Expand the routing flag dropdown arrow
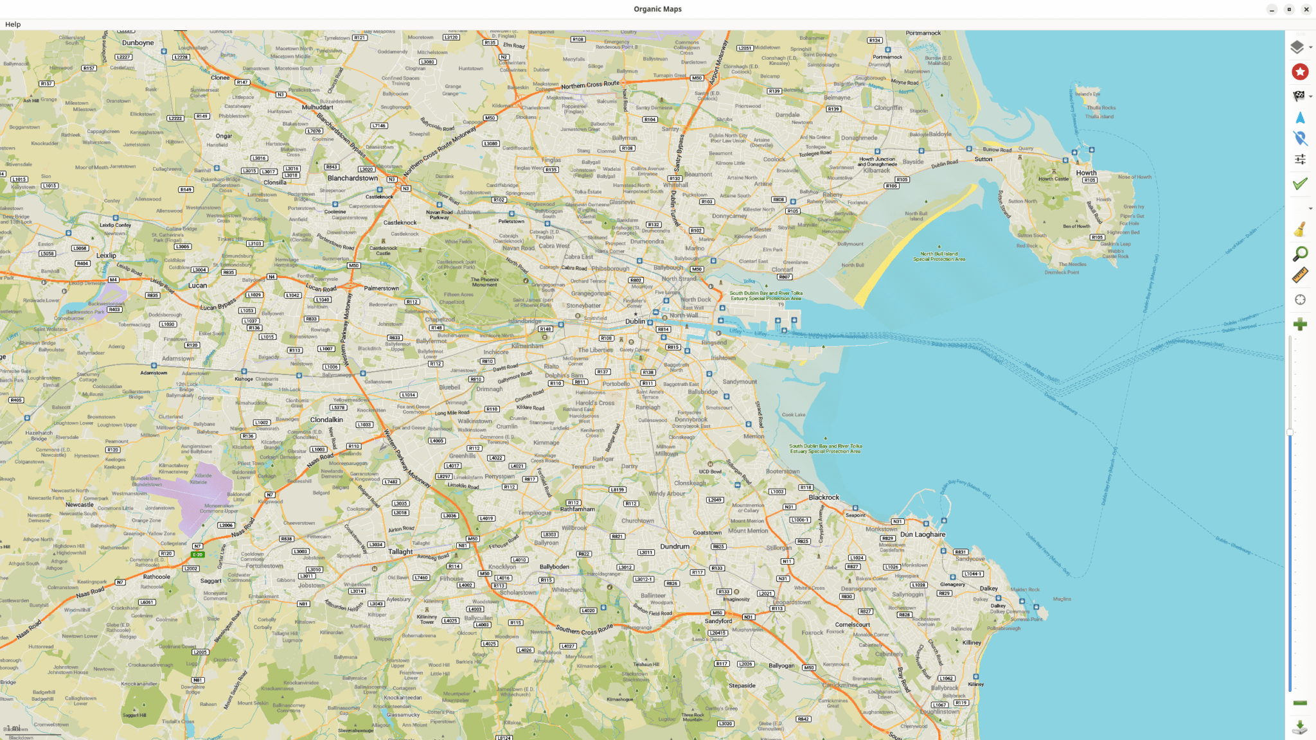This screenshot has height=740, width=1316. (1310, 96)
